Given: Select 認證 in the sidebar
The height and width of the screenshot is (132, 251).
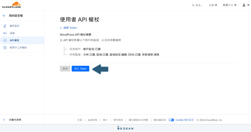Looking at the screenshot, I should pos(12,33).
